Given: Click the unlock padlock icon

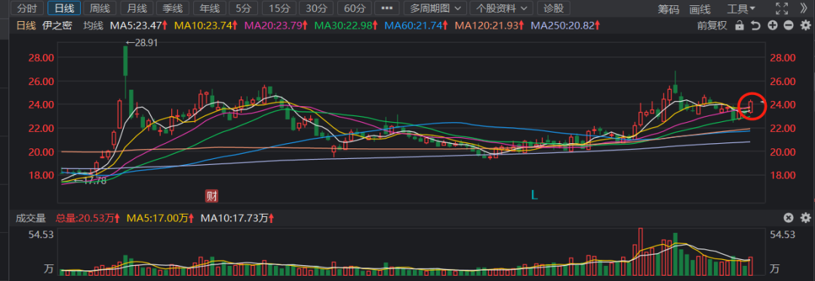Looking at the screenshot, I should click(739, 26).
